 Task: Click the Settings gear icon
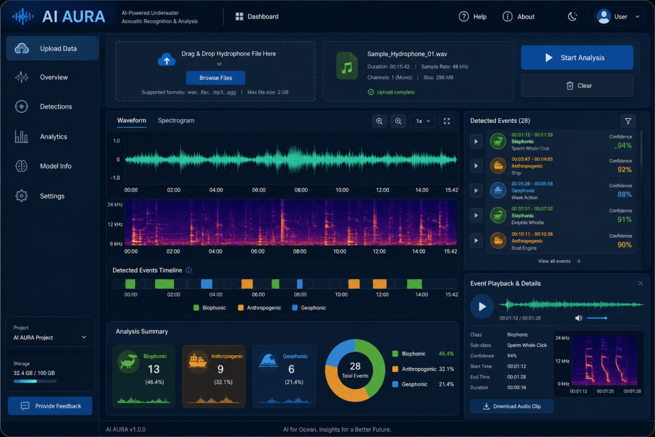21,196
